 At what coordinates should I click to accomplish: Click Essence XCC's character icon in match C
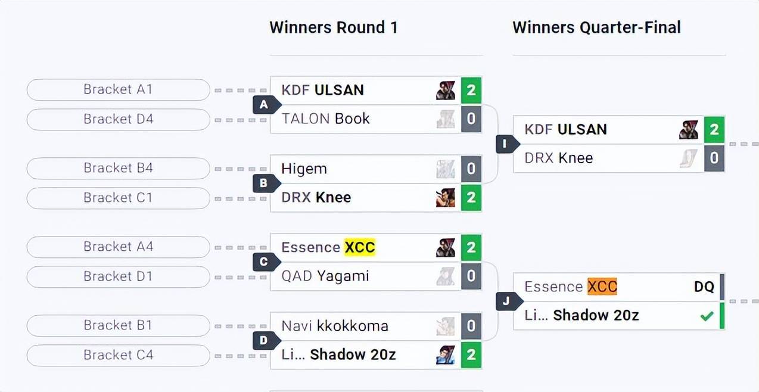click(x=445, y=247)
